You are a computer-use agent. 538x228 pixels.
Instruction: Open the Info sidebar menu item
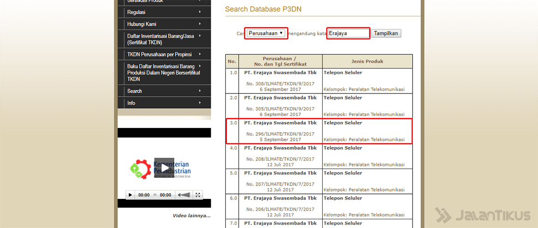coord(165,103)
